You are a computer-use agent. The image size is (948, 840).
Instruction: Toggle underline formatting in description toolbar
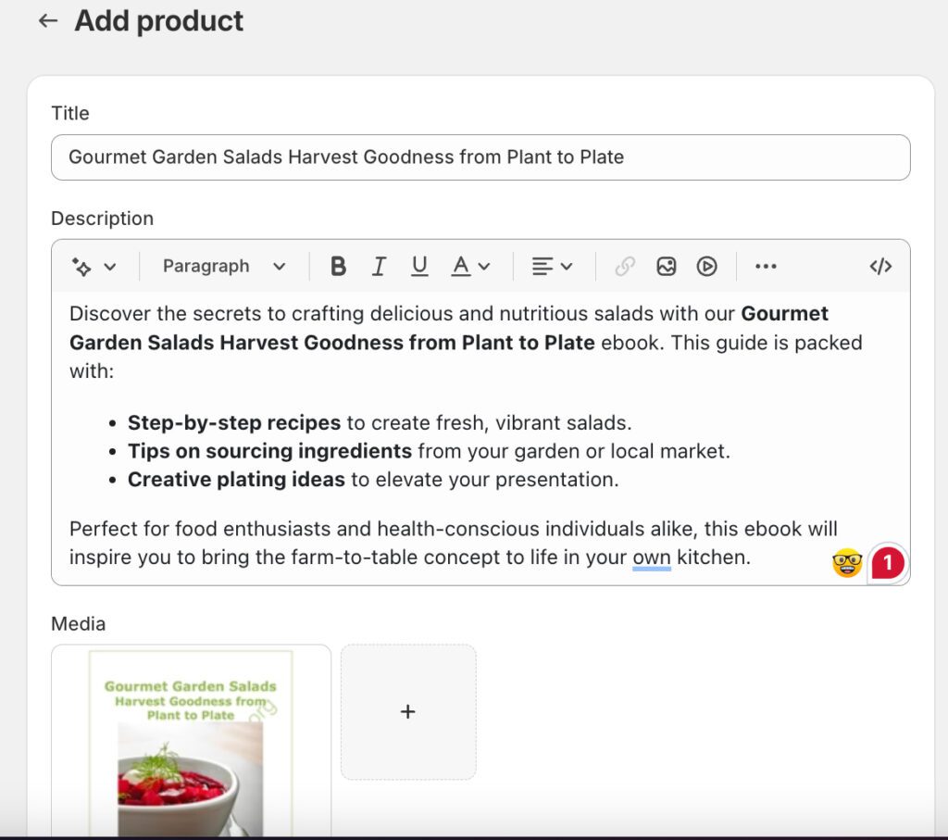tap(419, 267)
